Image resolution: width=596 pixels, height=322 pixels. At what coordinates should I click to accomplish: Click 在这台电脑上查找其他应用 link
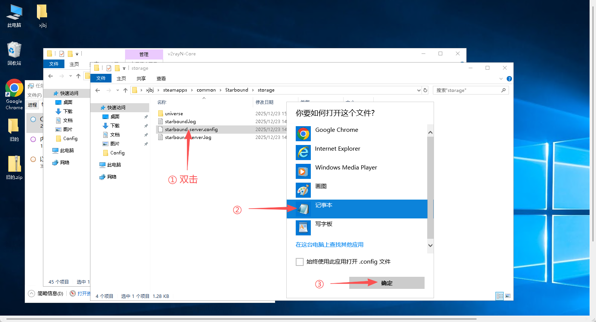329,245
